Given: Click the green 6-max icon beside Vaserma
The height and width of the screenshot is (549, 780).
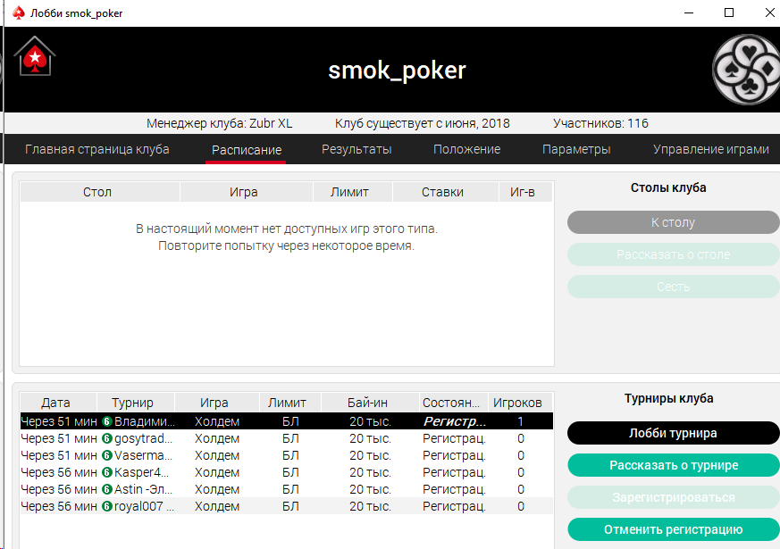Looking at the screenshot, I should [107, 455].
